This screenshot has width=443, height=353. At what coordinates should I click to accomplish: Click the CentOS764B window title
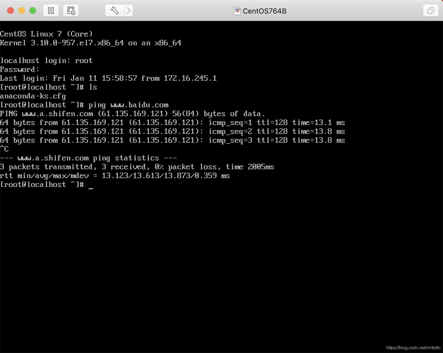tap(264, 11)
